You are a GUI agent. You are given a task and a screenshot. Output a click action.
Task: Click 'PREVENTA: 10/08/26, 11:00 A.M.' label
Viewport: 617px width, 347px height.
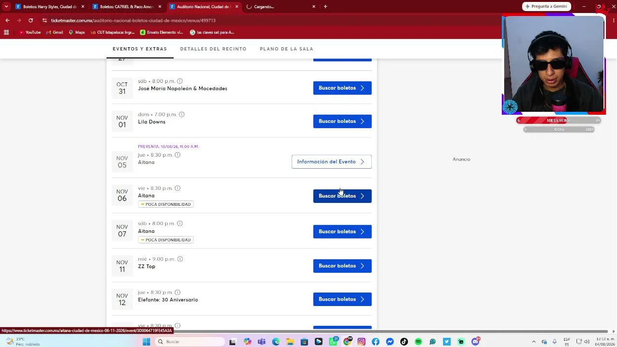pyautogui.click(x=168, y=147)
